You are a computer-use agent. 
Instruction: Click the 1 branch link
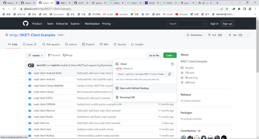click(54, 55)
